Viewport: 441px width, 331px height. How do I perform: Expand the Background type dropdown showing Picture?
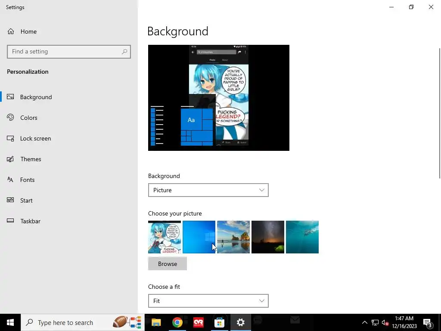[x=208, y=190]
